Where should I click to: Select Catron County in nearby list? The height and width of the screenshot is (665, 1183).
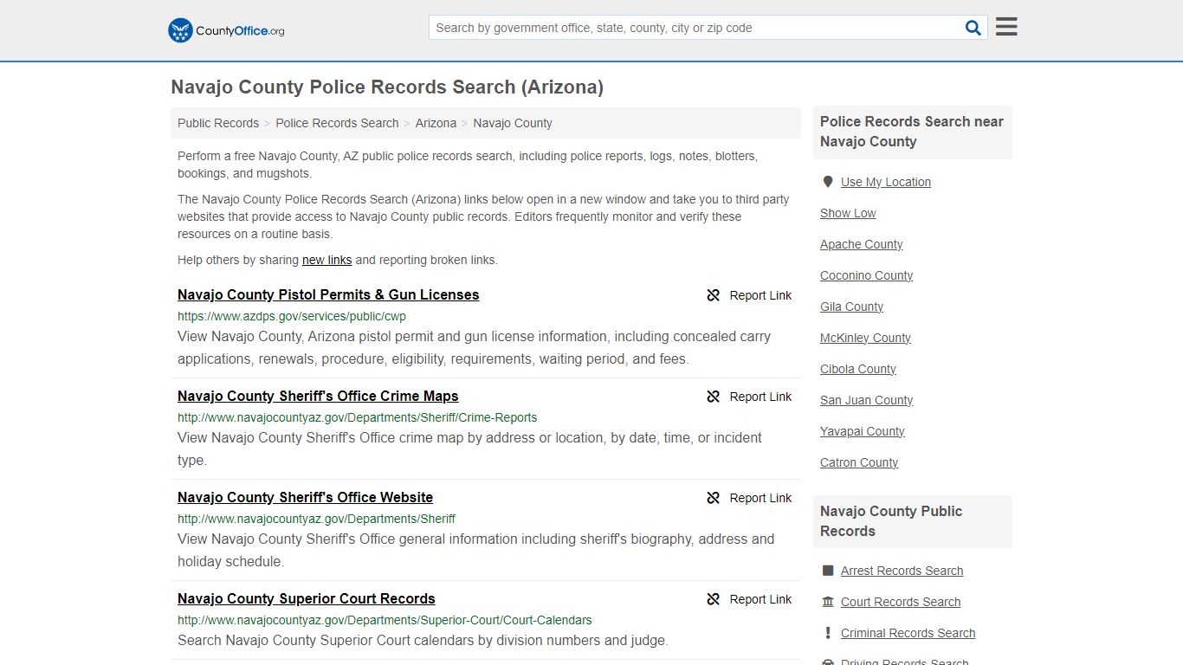(859, 462)
